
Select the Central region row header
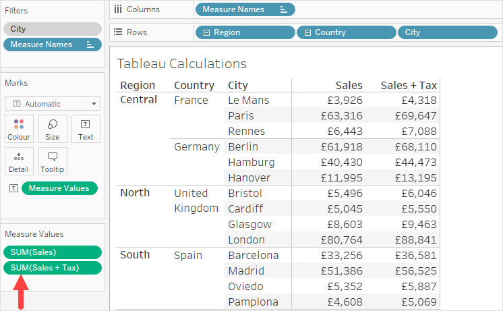coord(138,100)
